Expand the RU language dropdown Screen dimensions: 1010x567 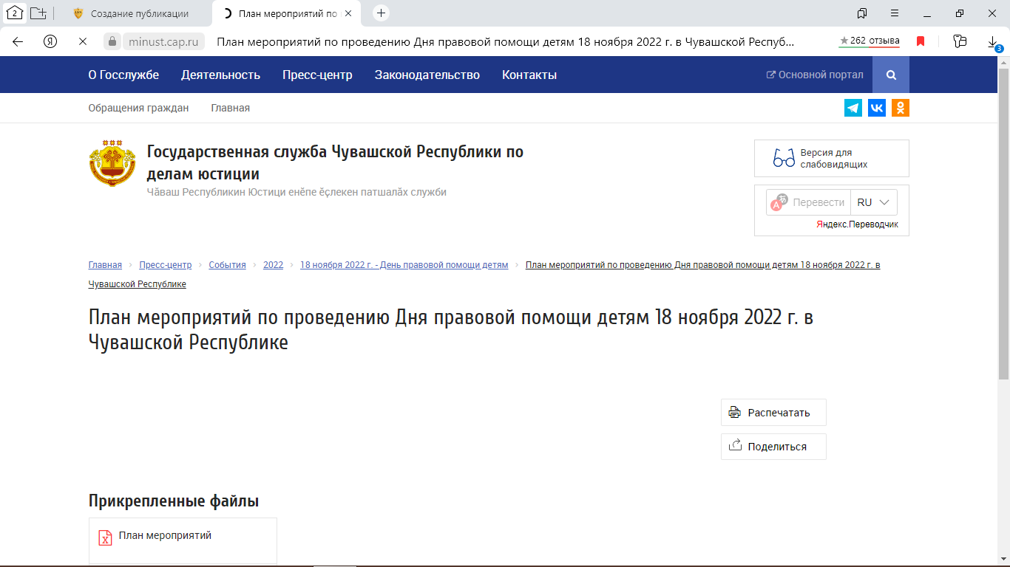pos(874,202)
